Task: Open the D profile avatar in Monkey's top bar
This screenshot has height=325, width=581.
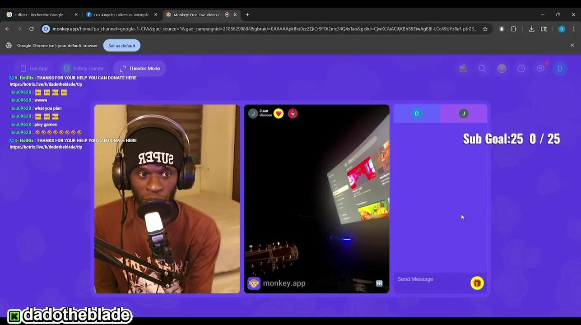Action: 560,69
